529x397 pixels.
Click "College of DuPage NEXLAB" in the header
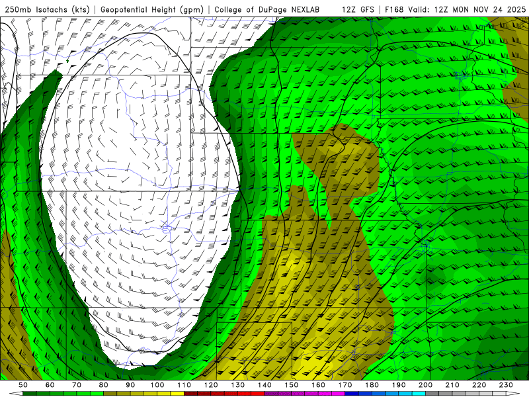coord(267,10)
